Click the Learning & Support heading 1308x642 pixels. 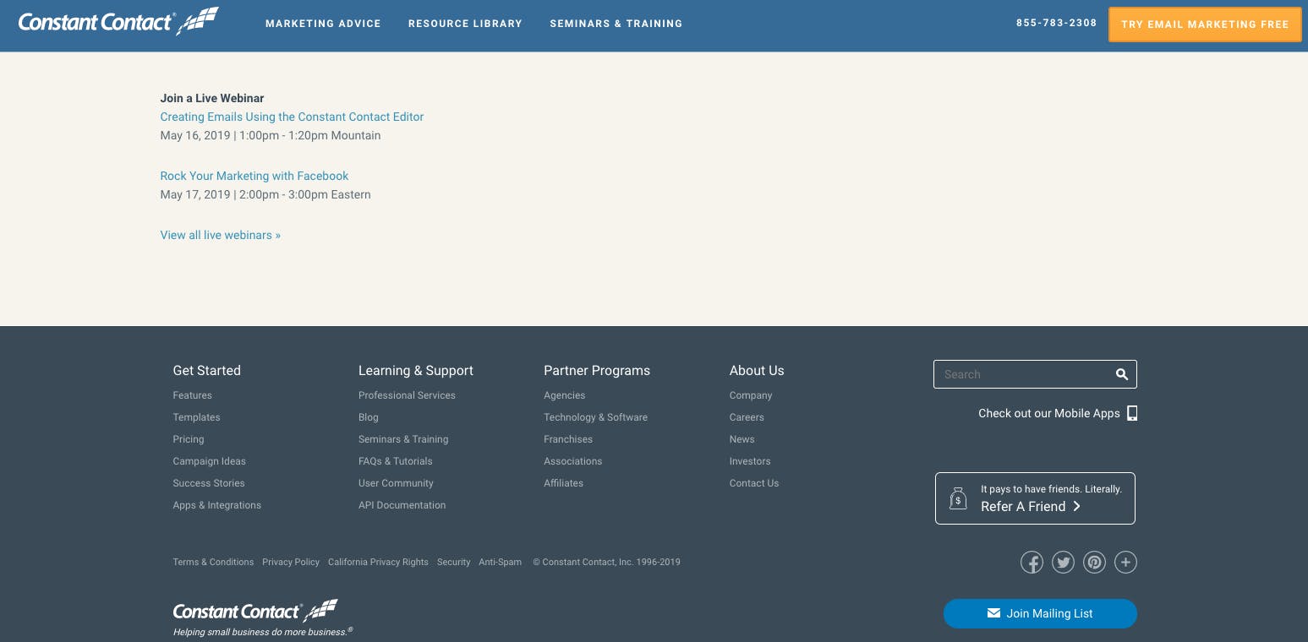click(x=416, y=370)
